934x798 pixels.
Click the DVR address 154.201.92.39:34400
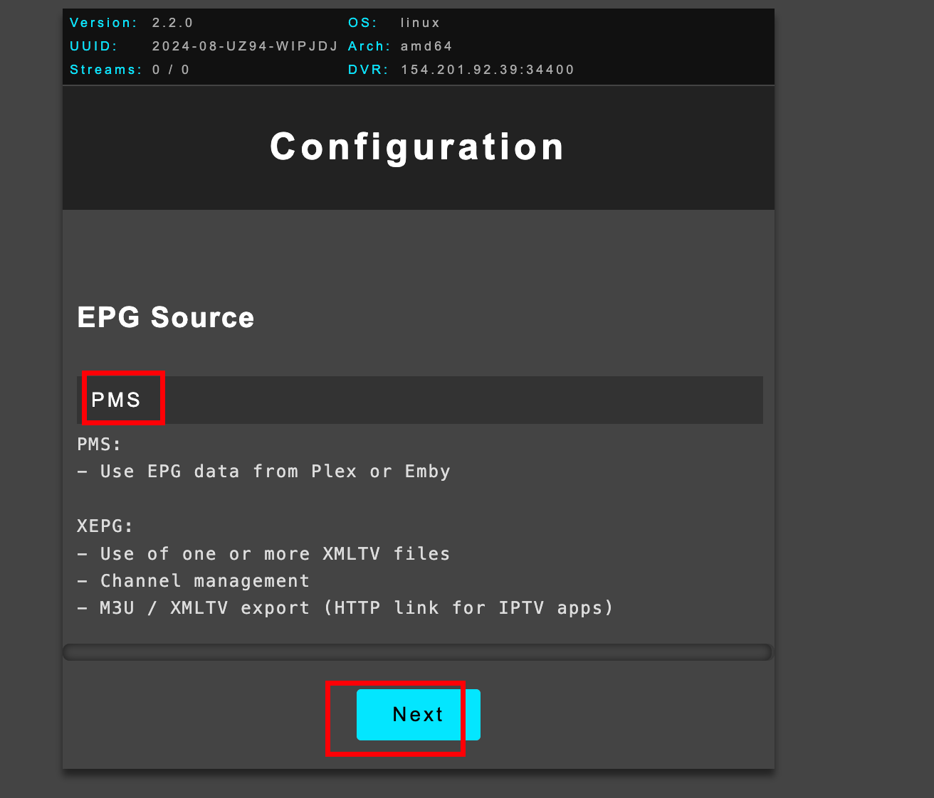point(488,70)
